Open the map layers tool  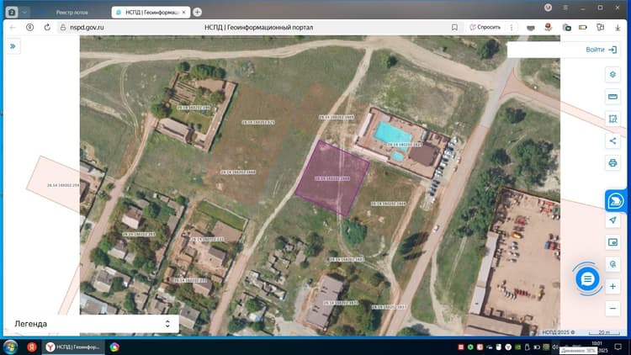[612, 75]
